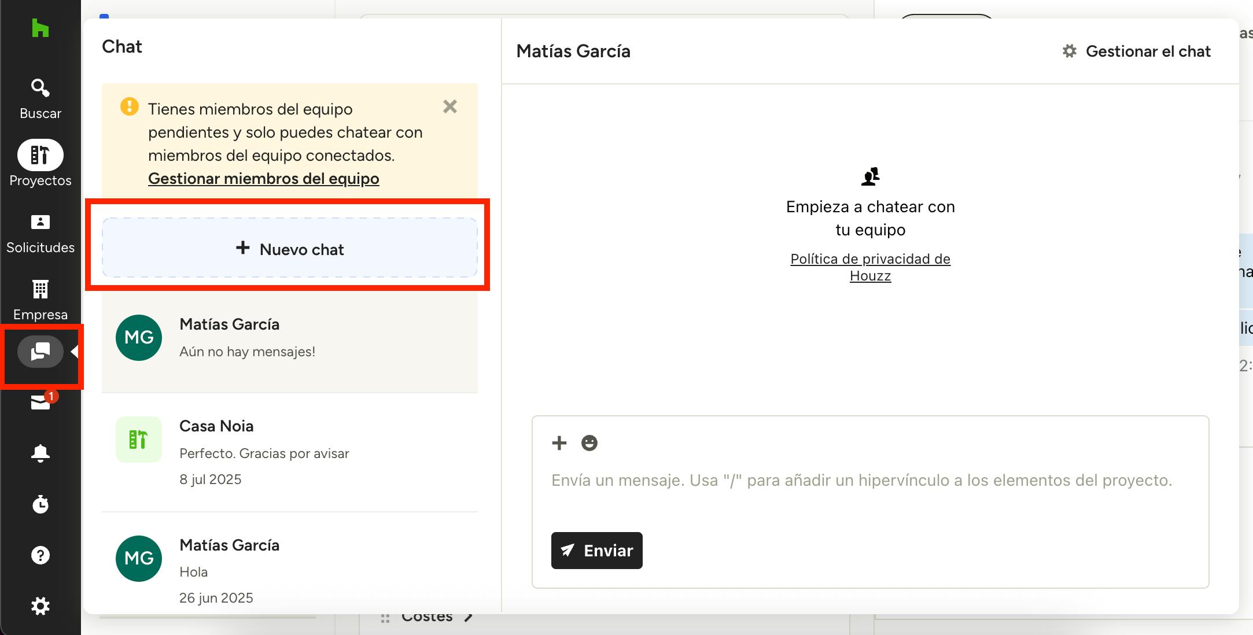Open Política de privacidad de Houzz

click(870, 267)
